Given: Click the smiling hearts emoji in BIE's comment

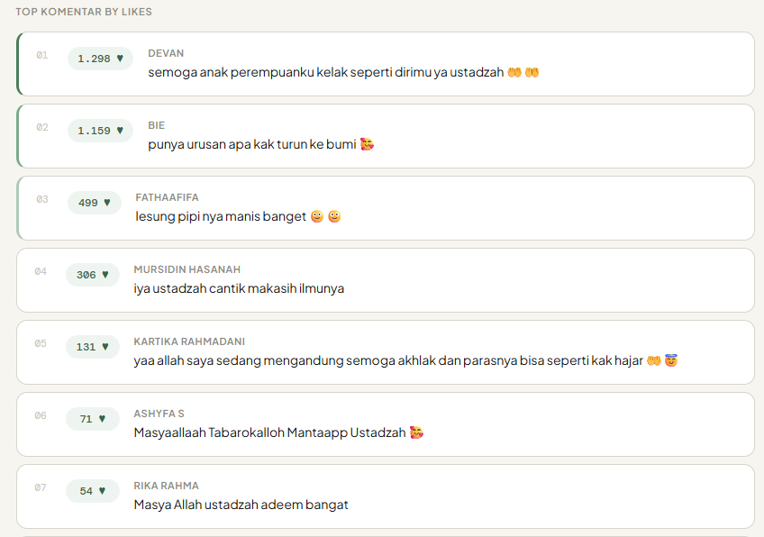Looking at the screenshot, I should coord(367,144).
